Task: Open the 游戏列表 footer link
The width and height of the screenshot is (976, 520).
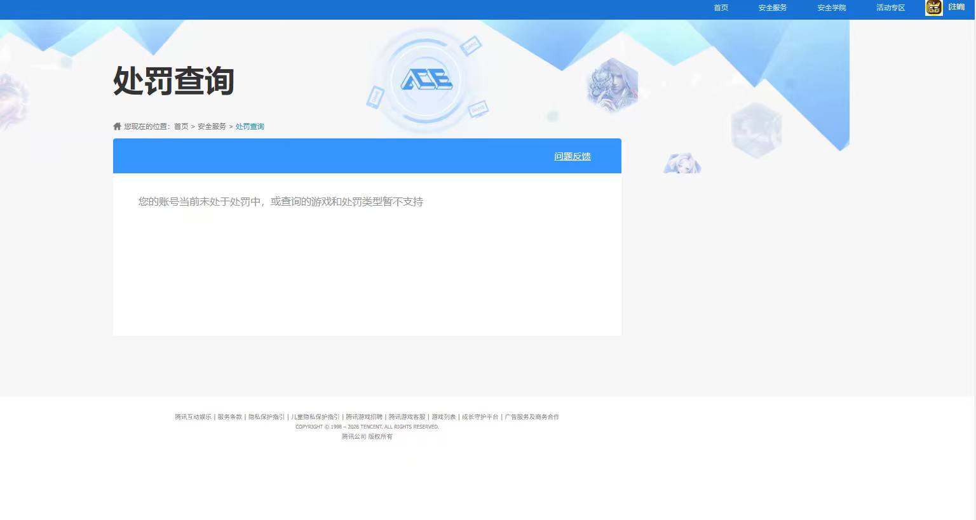Action: (x=444, y=417)
